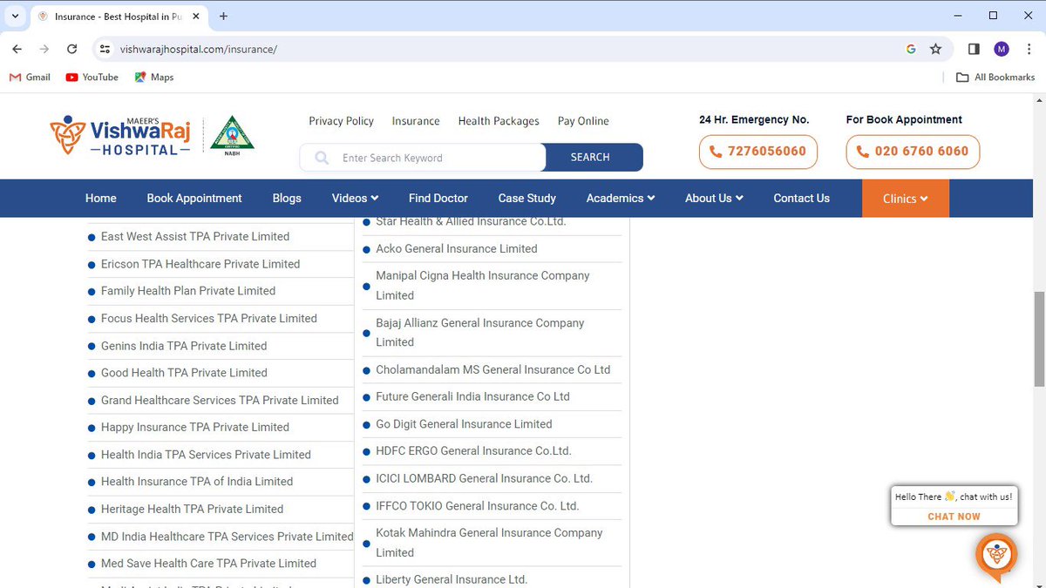Screen dimensions: 1046x588
Task: Select MD India Healthcare TPA Services entry
Action: (227, 537)
